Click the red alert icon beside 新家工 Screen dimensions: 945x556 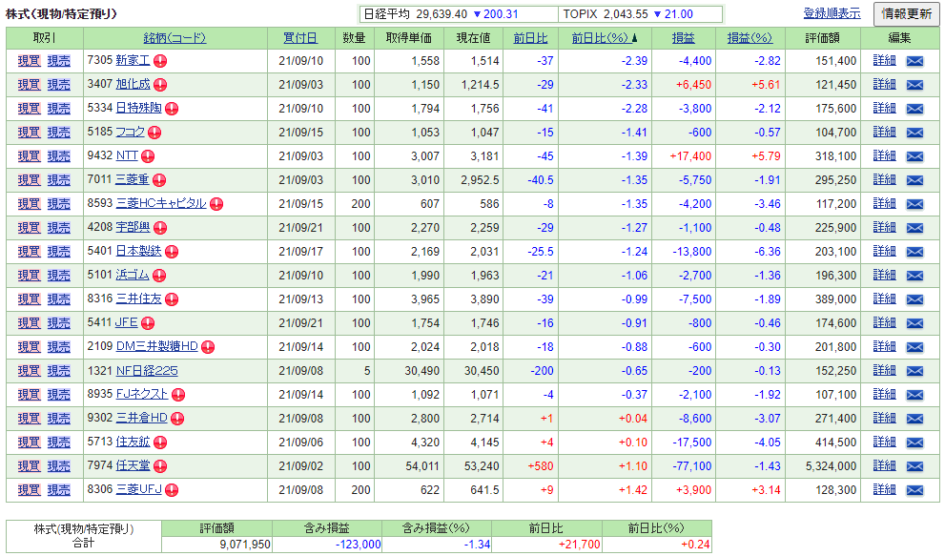161,61
